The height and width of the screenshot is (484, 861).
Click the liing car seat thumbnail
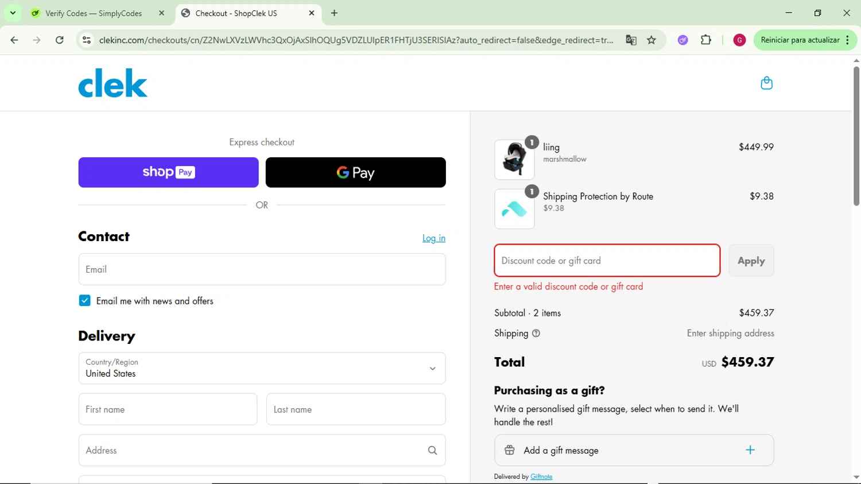click(x=514, y=160)
